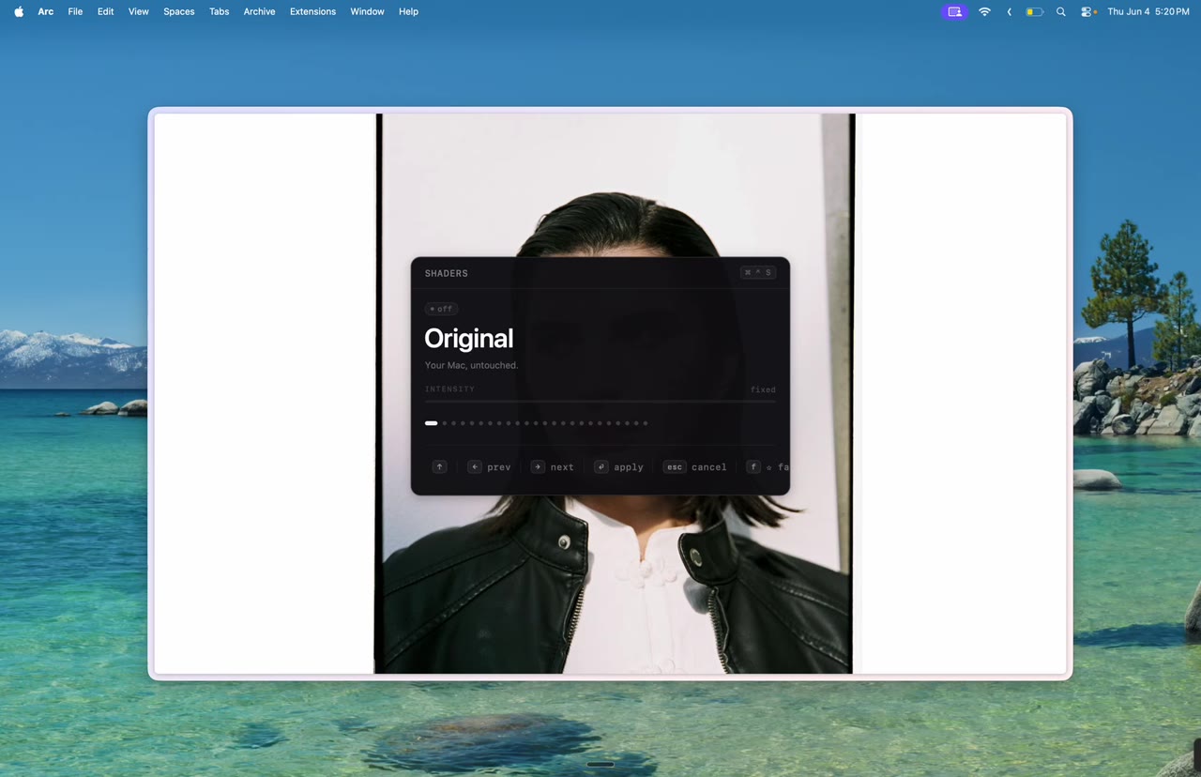Viewport: 1201px width, 777px height.
Task: Toggle the off status pill
Action: tap(441, 309)
